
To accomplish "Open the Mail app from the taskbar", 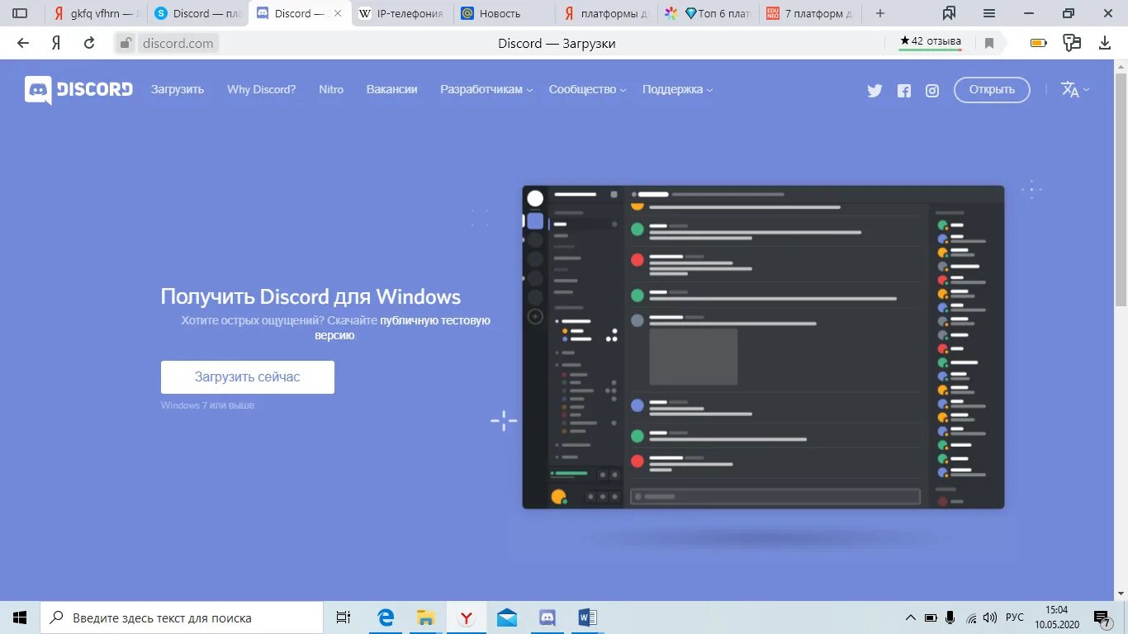I will [507, 617].
